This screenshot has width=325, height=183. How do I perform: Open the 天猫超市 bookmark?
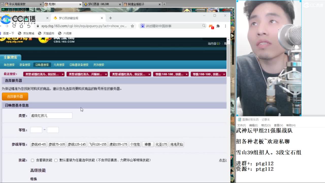point(46,33)
